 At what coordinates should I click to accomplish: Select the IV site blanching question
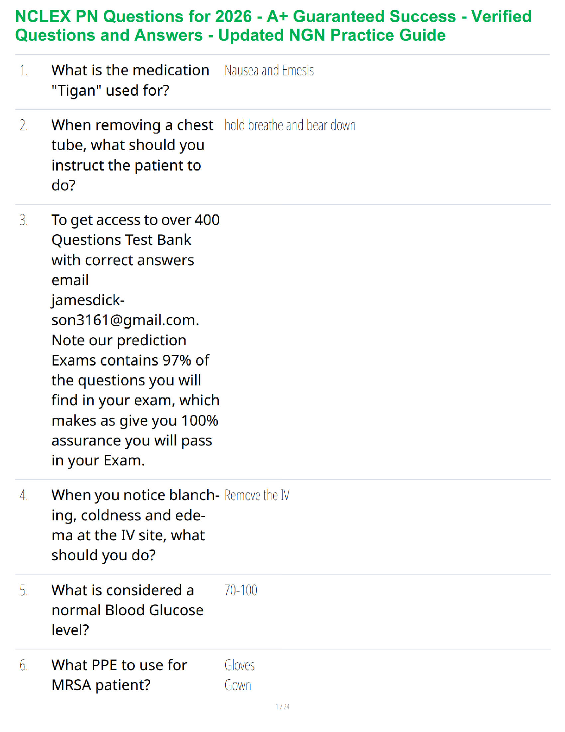[135, 525]
